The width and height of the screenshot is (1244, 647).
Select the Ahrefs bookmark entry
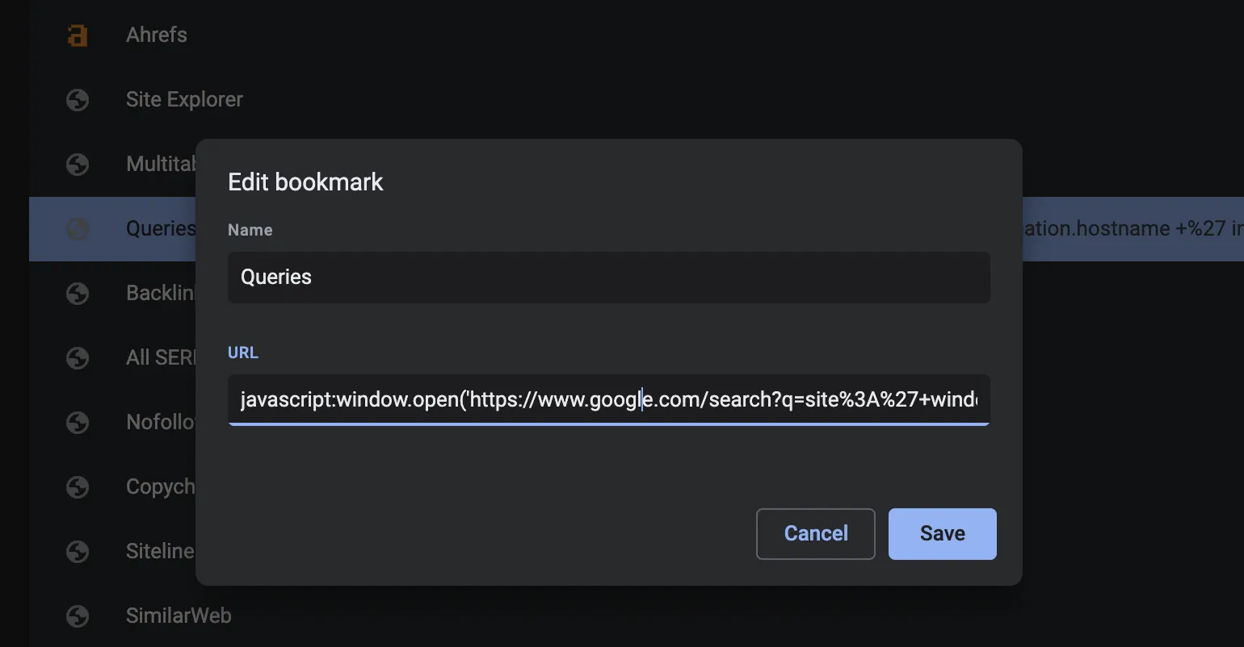(x=157, y=35)
